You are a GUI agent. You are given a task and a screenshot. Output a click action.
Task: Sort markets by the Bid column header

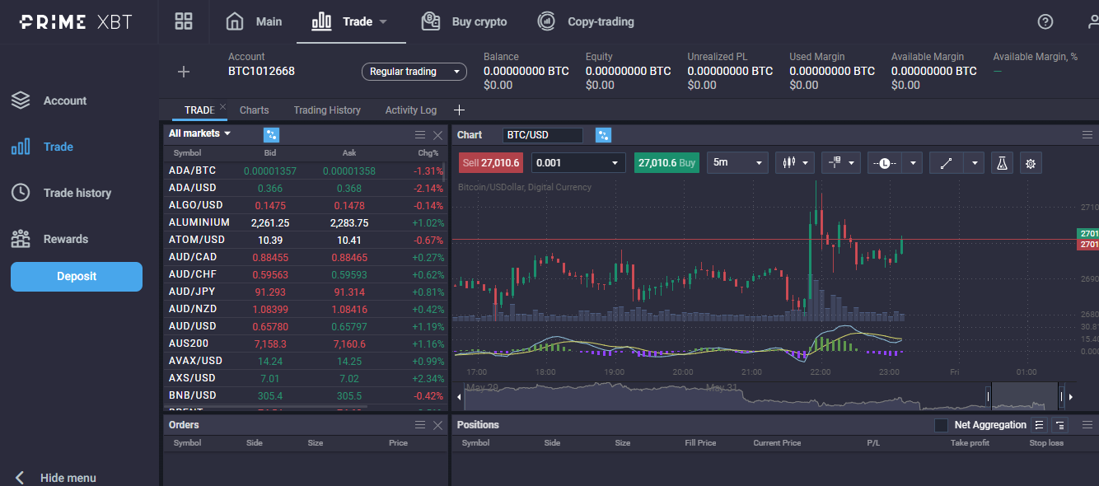[270, 153]
